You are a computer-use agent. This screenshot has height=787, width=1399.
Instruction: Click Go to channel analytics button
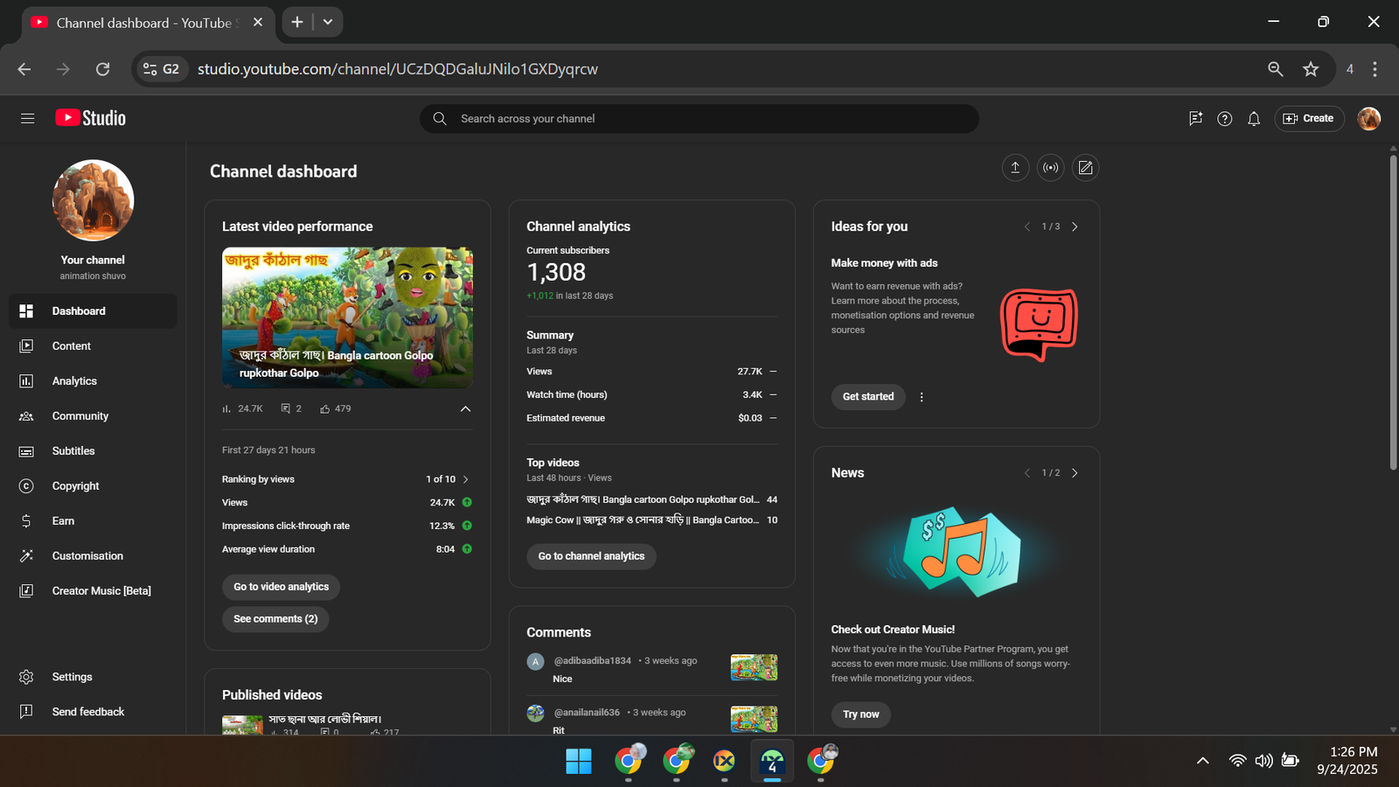(x=591, y=556)
